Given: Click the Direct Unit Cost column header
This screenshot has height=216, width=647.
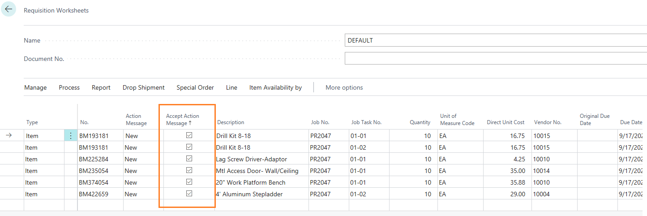Looking at the screenshot, I should point(506,122).
